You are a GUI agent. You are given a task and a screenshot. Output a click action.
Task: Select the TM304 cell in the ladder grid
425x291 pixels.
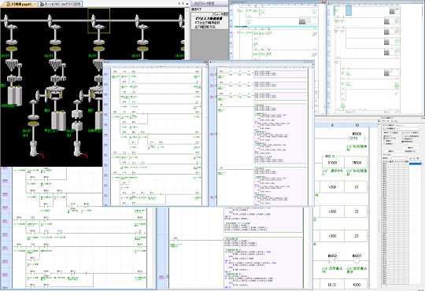pos(357,163)
